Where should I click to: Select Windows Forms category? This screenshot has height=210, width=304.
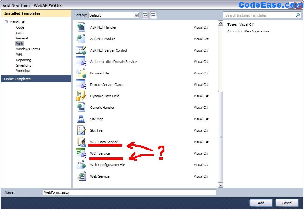pyautogui.click(x=28, y=49)
